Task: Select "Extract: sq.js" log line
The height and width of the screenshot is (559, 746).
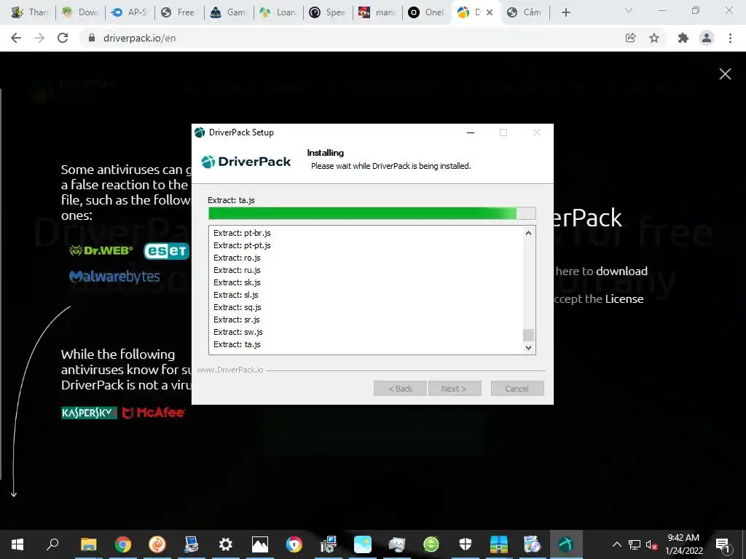Action: [x=237, y=307]
